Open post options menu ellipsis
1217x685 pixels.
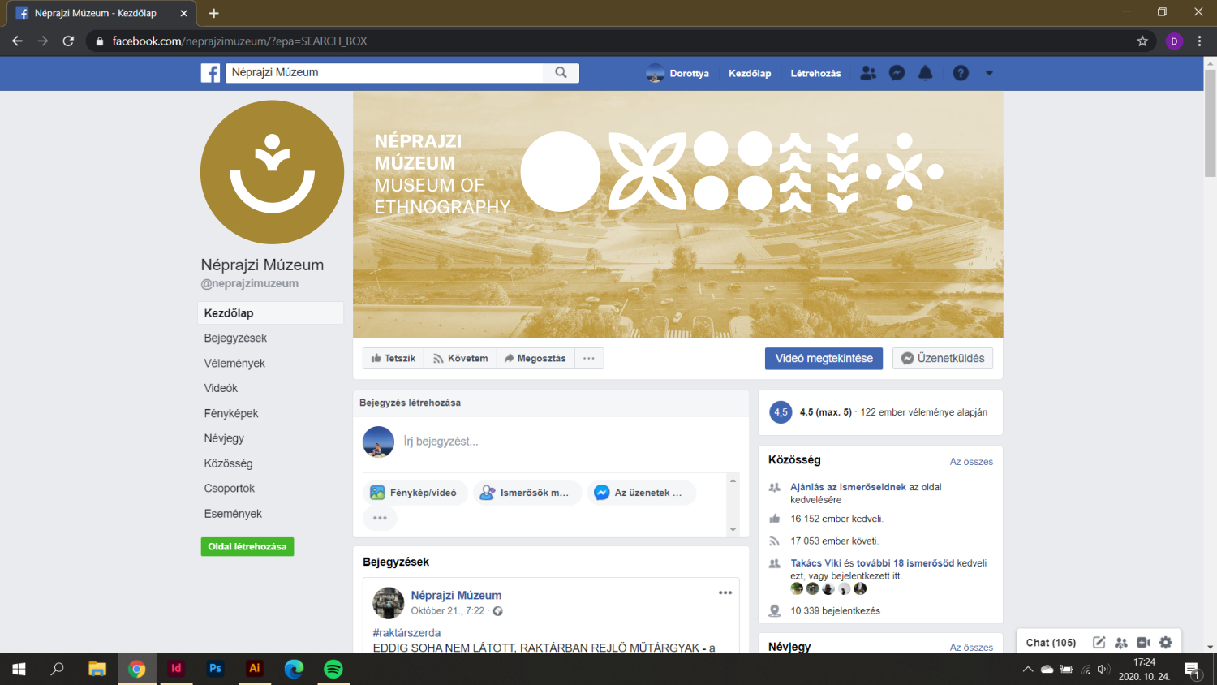(x=725, y=593)
